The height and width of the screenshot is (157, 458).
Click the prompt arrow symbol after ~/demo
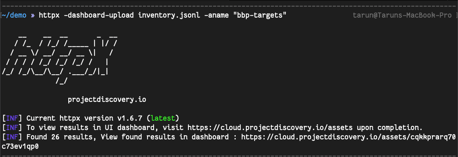33,15
